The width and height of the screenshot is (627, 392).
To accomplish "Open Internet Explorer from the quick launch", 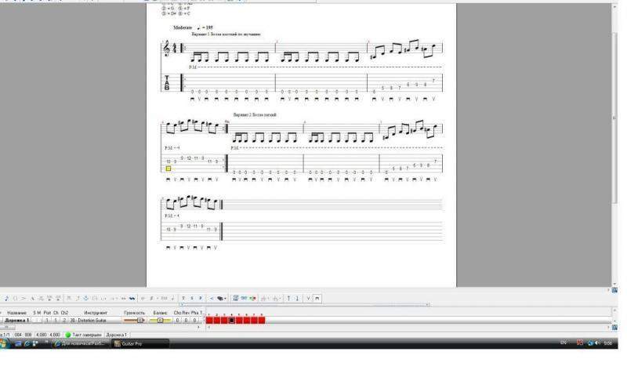I will (27, 343).
